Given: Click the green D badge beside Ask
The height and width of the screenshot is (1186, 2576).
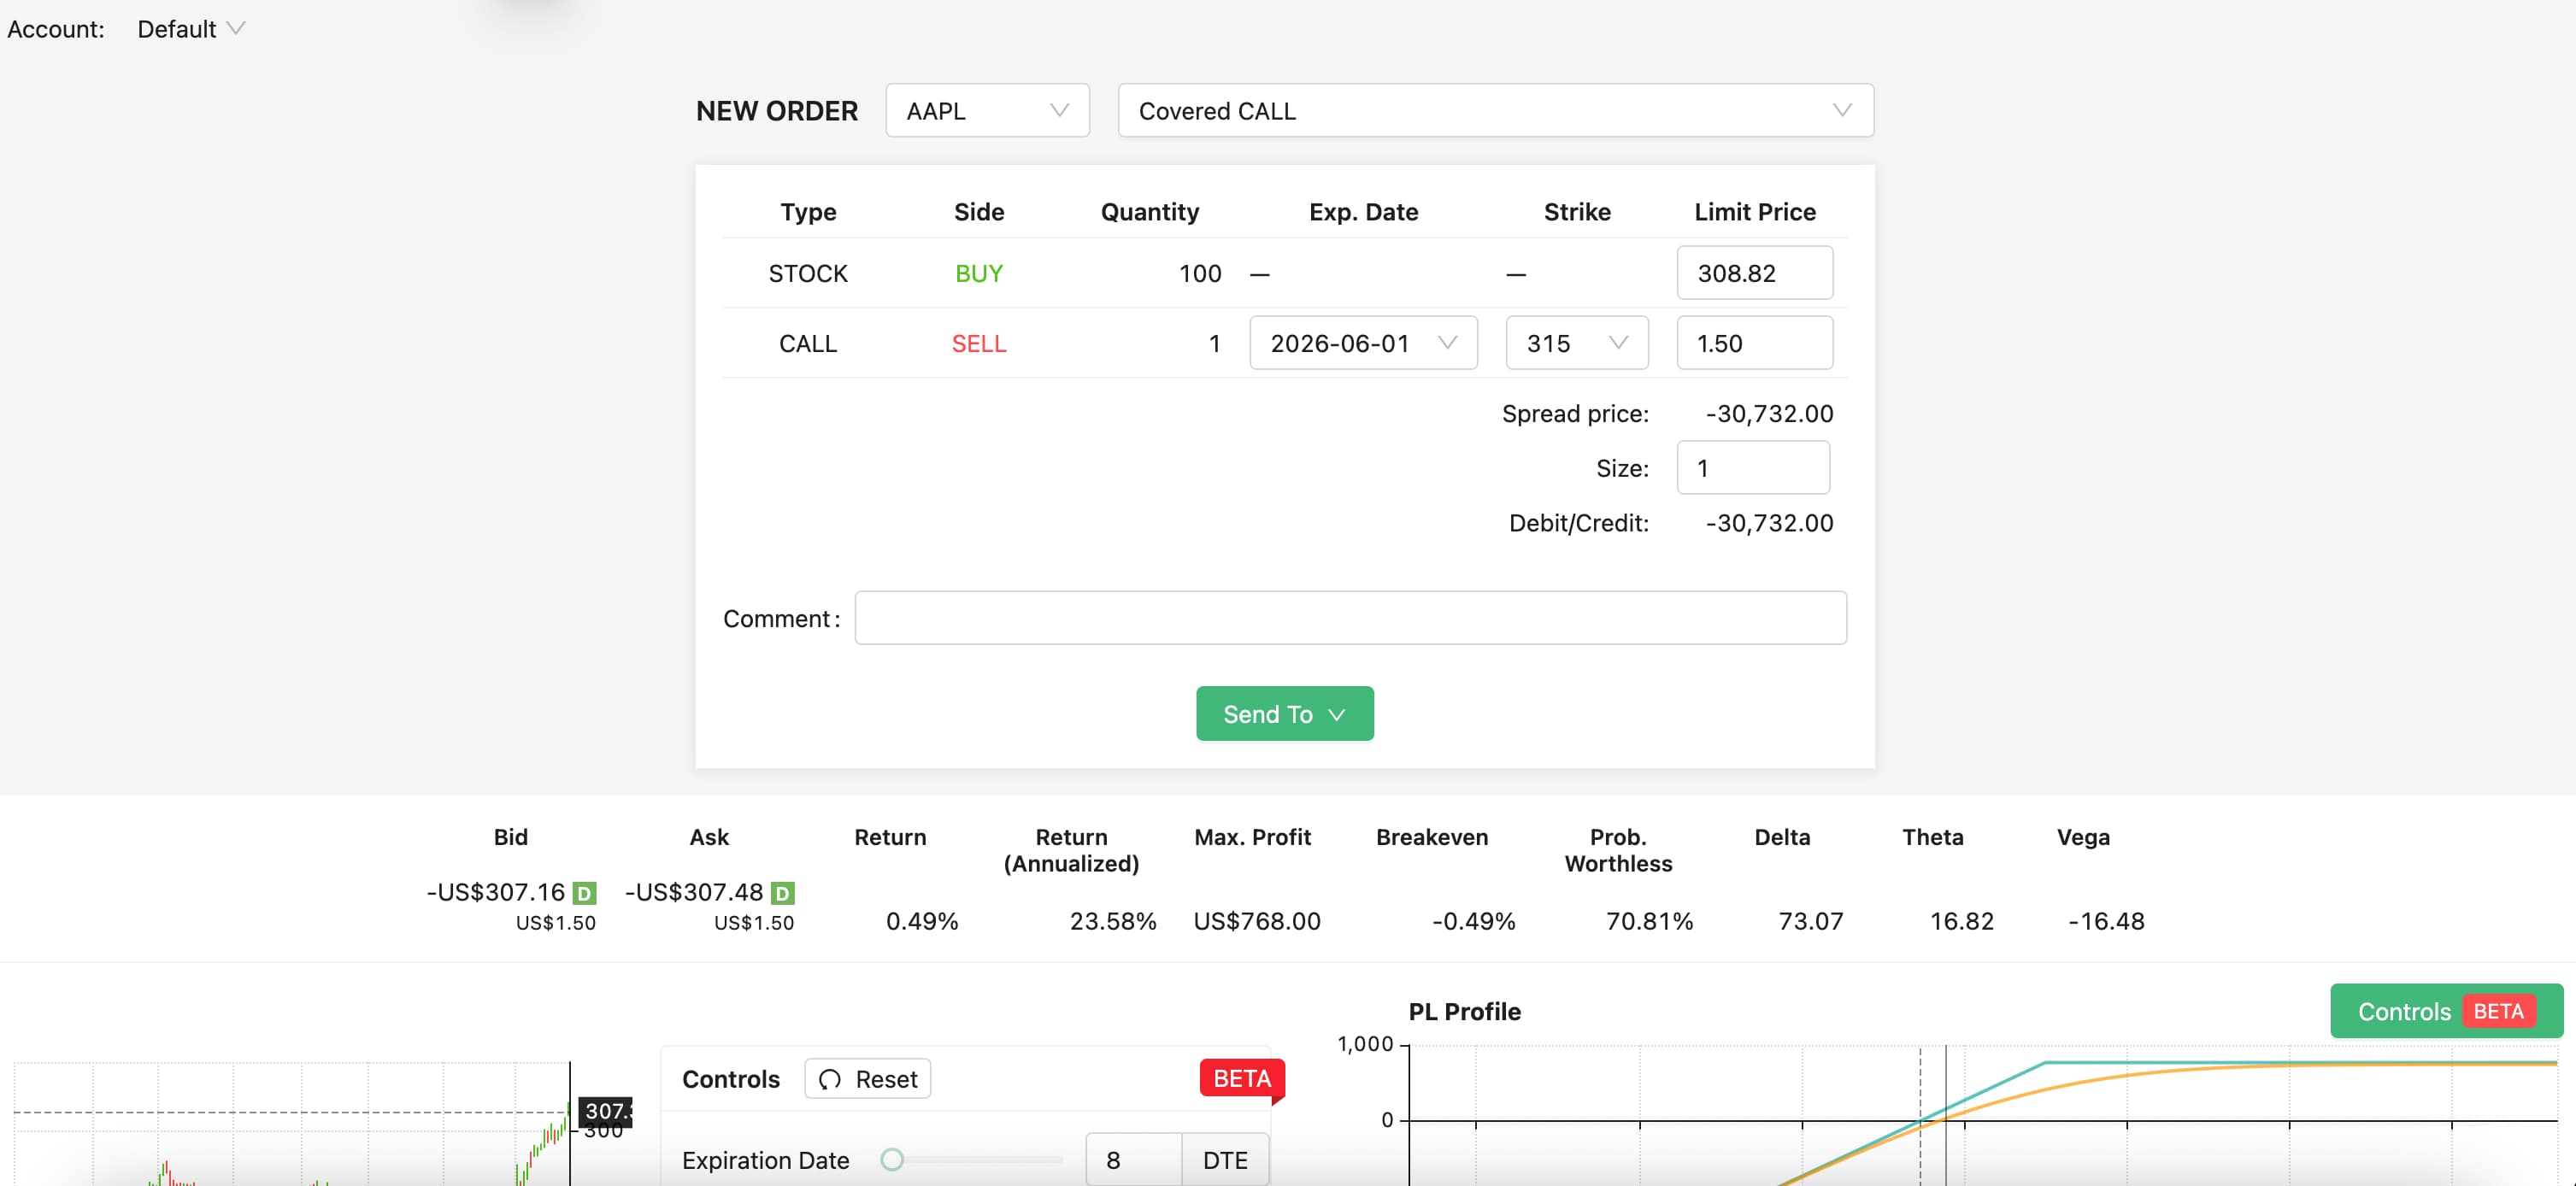Looking at the screenshot, I should coord(783,893).
